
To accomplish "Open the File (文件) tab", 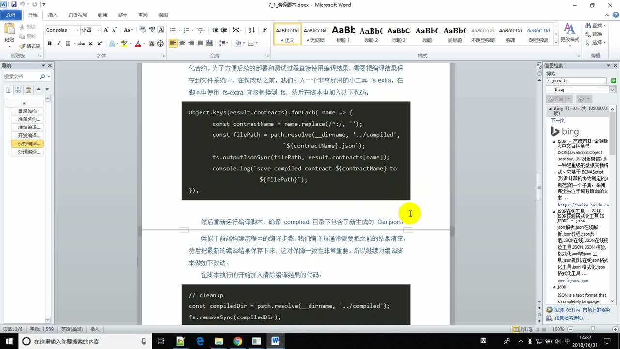I will pyautogui.click(x=10, y=15).
